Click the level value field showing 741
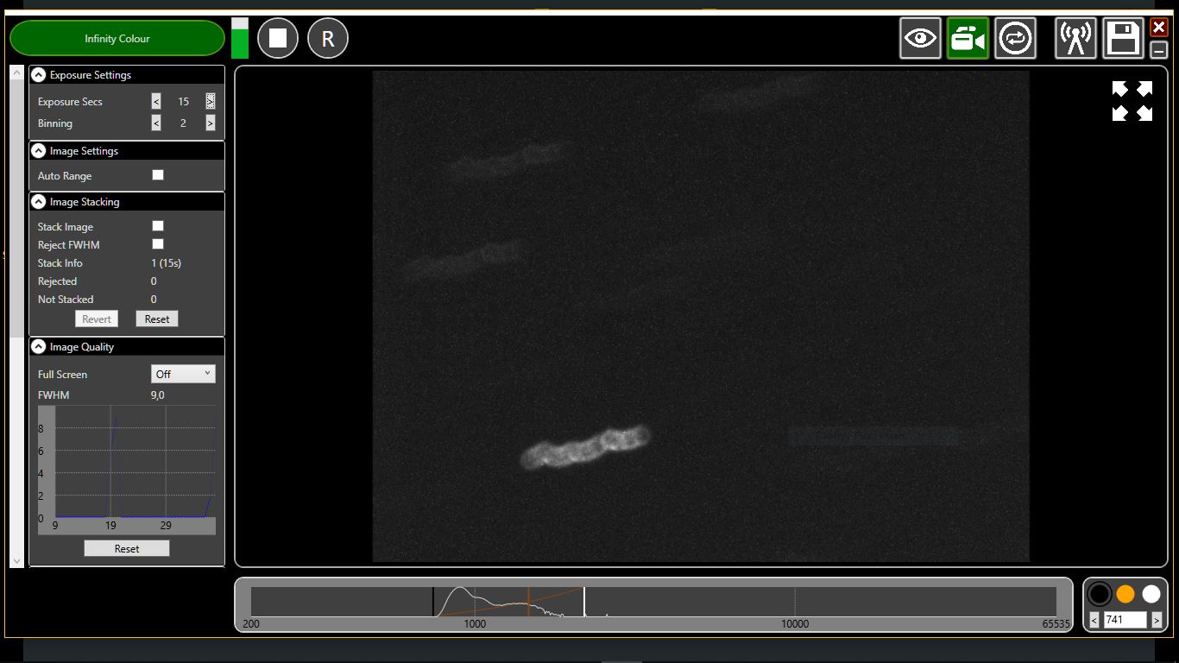This screenshot has height=663, width=1179. 1125,620
